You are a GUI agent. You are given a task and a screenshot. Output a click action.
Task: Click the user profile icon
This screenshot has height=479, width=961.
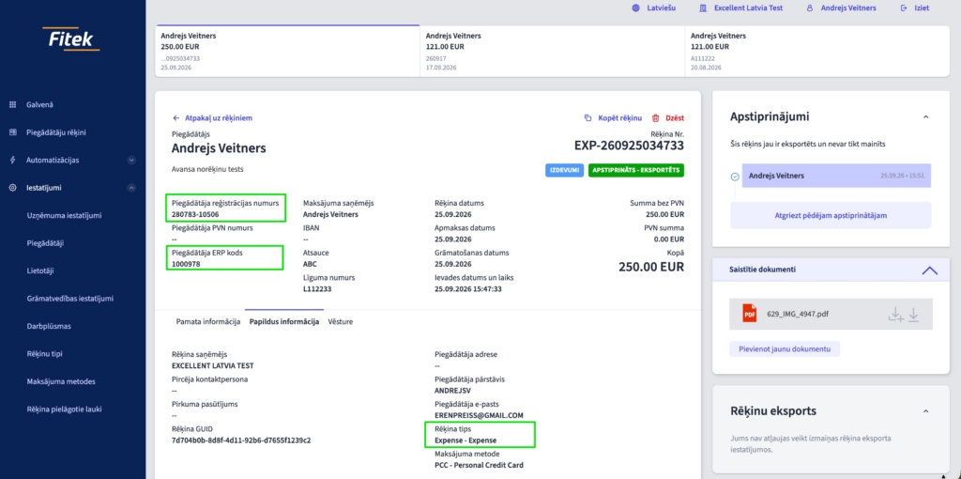click(x=810, y=8)
